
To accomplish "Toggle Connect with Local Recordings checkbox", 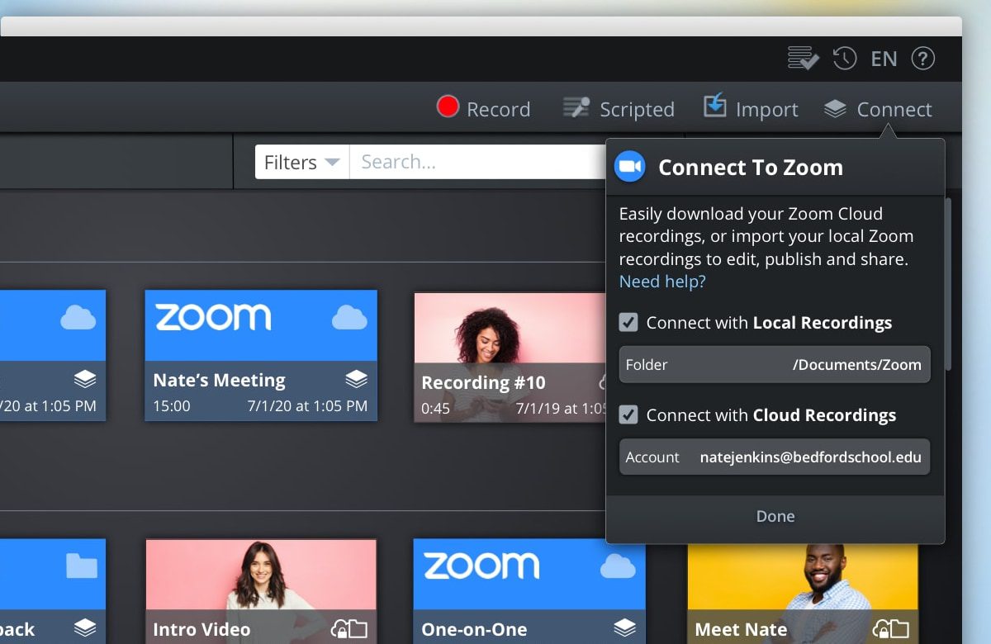I will coord(628,323).
